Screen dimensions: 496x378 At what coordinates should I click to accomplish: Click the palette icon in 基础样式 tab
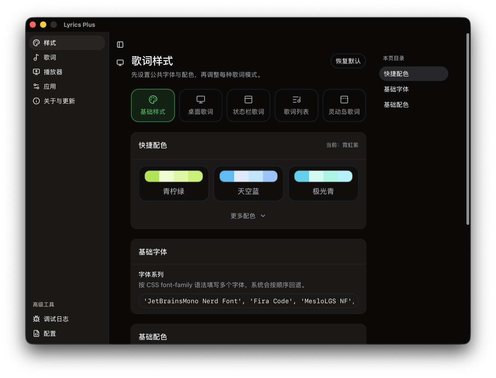[153, 100]
